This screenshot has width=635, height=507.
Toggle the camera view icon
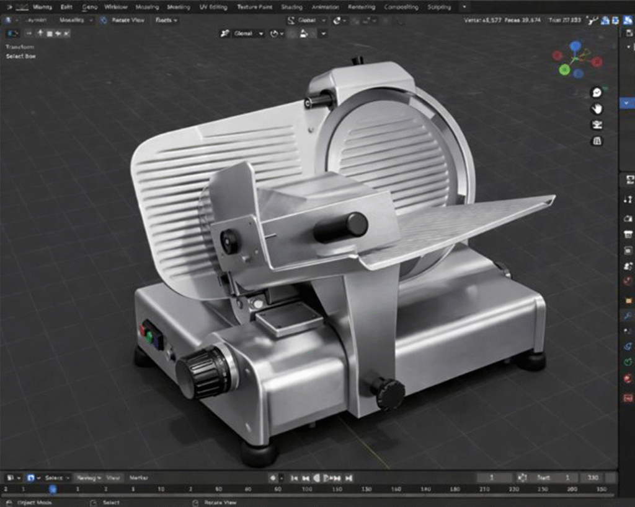coord(597,125)
